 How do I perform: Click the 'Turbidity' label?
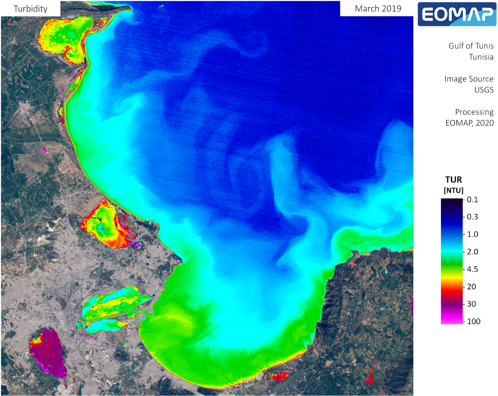[30, 9]
